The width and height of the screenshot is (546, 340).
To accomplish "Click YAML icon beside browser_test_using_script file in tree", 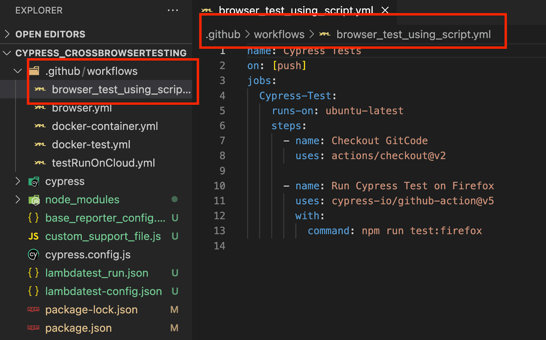I will click(x=40, y=89).
